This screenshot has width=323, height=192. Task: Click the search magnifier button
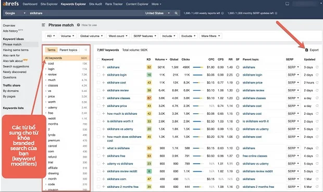point(176,13)
